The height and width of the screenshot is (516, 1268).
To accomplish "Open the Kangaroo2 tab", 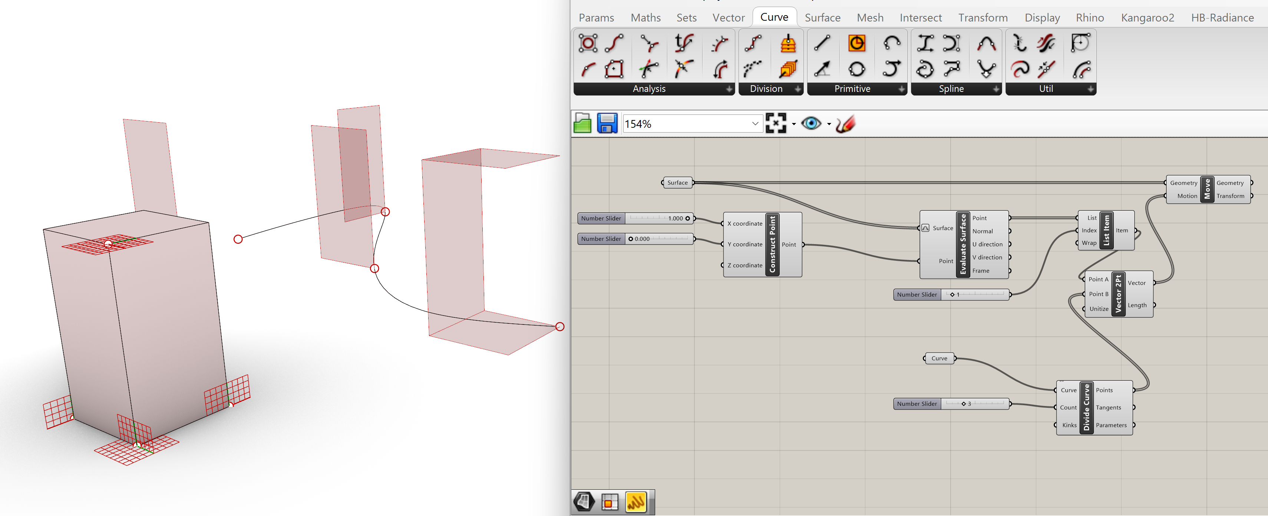I will (x=1147, y=18).
